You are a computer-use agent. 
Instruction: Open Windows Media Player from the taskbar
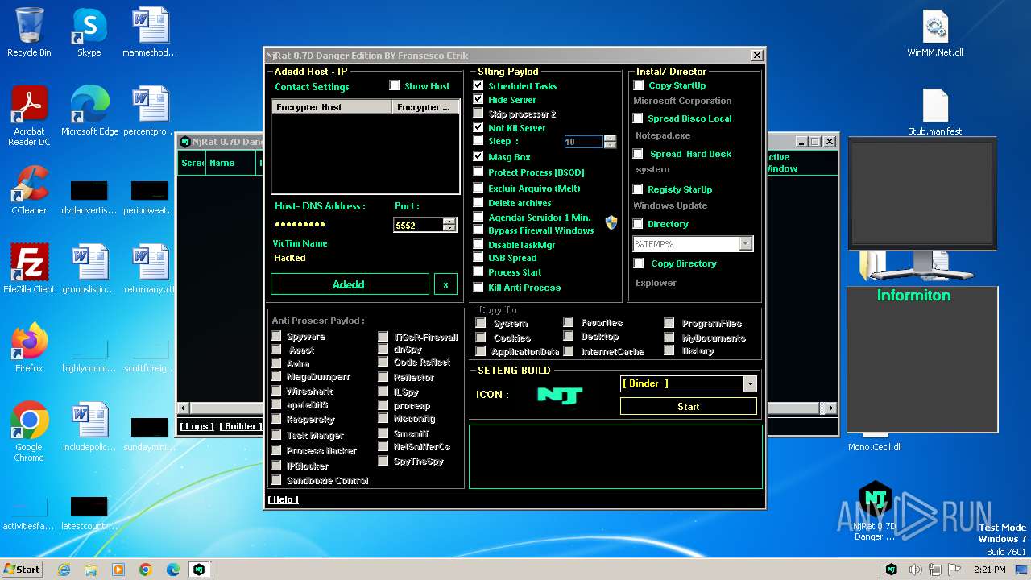coord(118,570)
